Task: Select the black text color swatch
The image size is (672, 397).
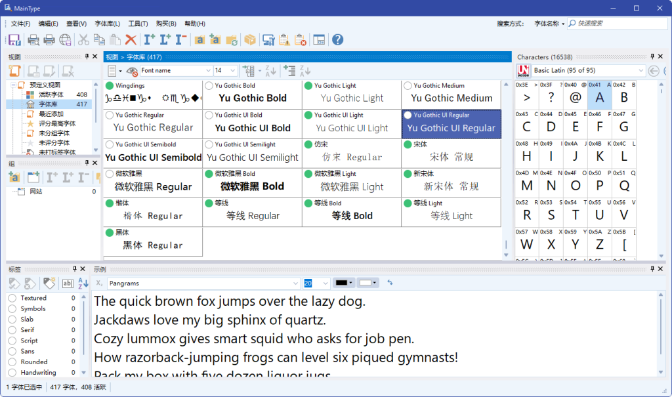Action: point(341,283)
